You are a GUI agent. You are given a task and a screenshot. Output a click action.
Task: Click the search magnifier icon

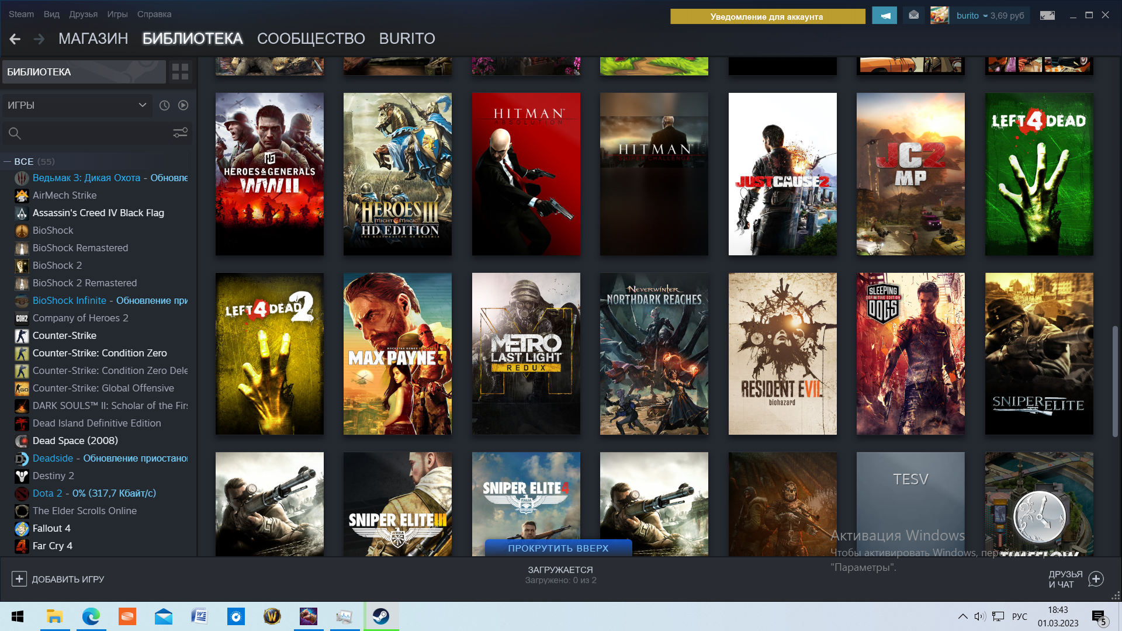[15, 134]
